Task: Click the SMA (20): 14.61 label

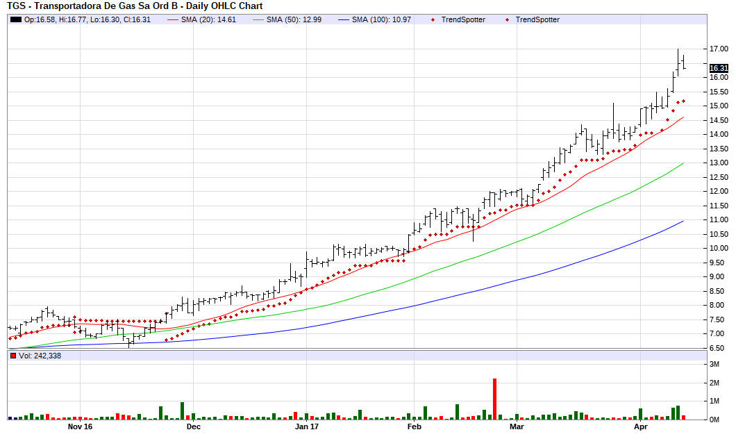Action: pos(208,19)
